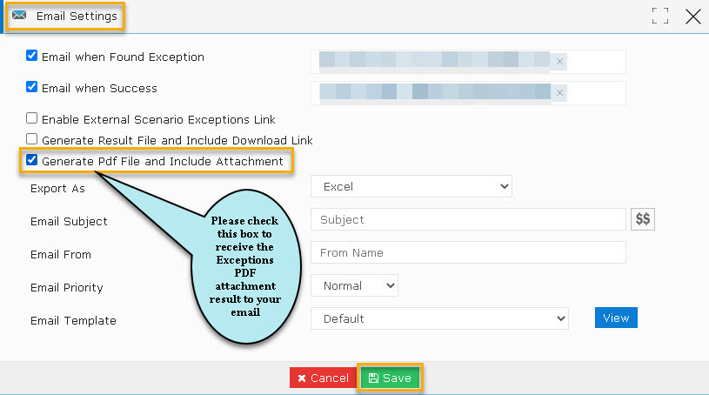Click the red Cancel button
The height and width of the screenshot is (395, 709).
pos(323,378)
